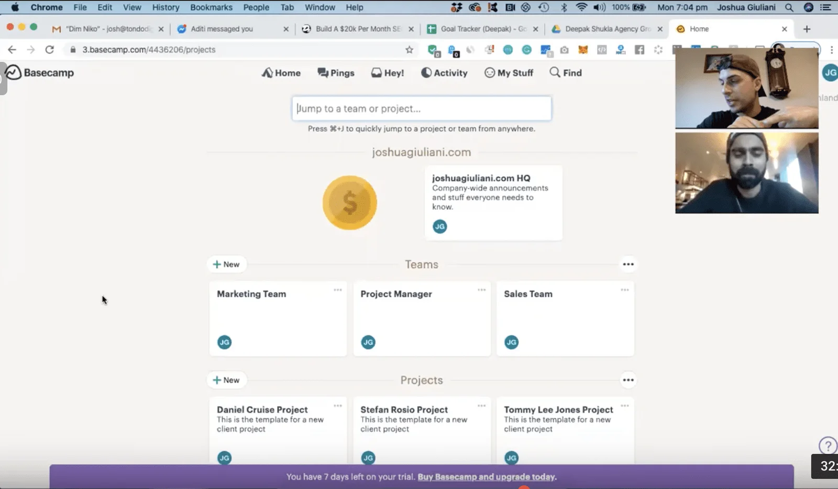Open the Project Manager team card
The image size is (838, 489).
[422, 319]
